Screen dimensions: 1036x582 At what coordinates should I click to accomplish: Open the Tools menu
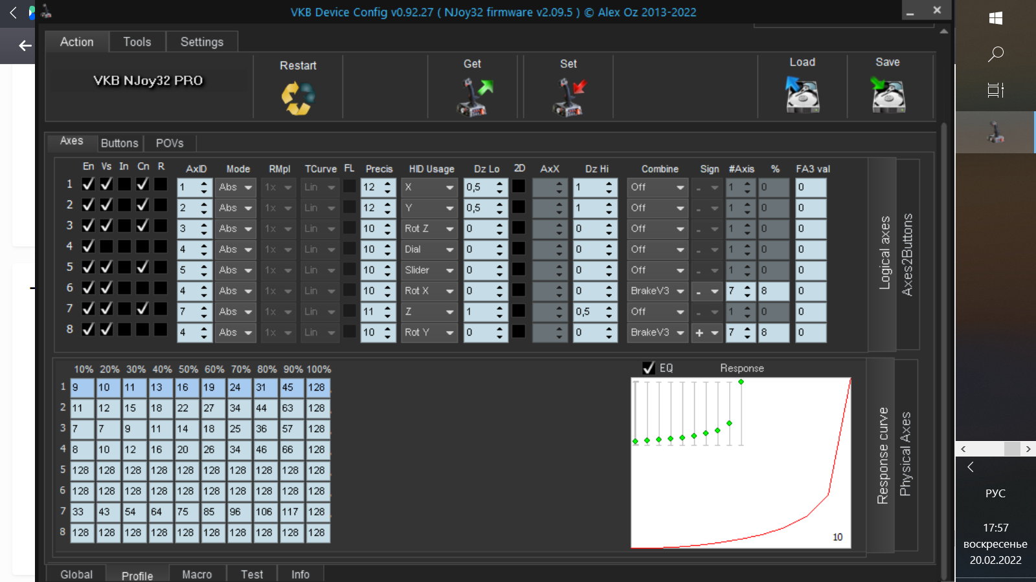tap(137, 42)
